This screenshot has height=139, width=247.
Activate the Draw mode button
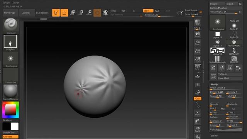[64, 13]
